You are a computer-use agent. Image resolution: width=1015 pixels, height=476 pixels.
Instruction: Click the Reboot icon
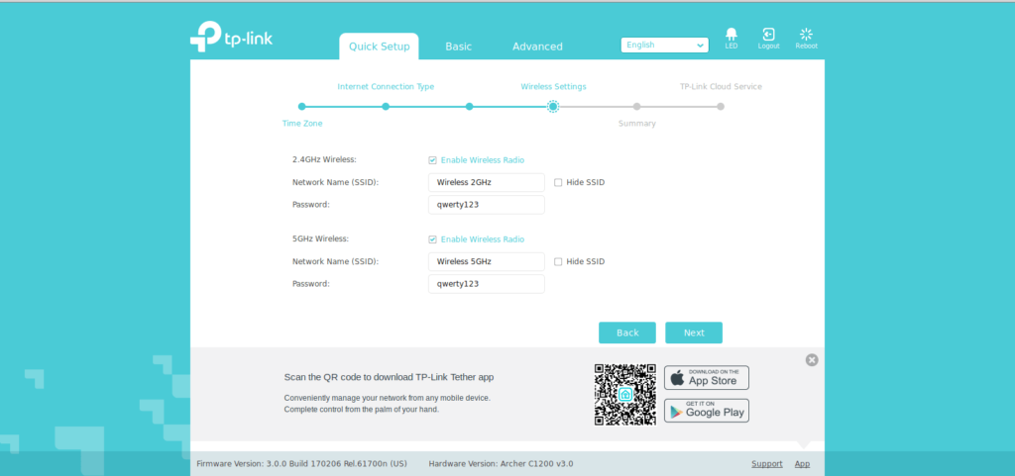tap(806, 35)
